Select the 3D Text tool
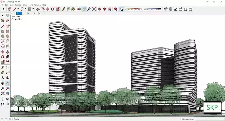This screenshot has width=225, height=121. (x=8, y=78)
